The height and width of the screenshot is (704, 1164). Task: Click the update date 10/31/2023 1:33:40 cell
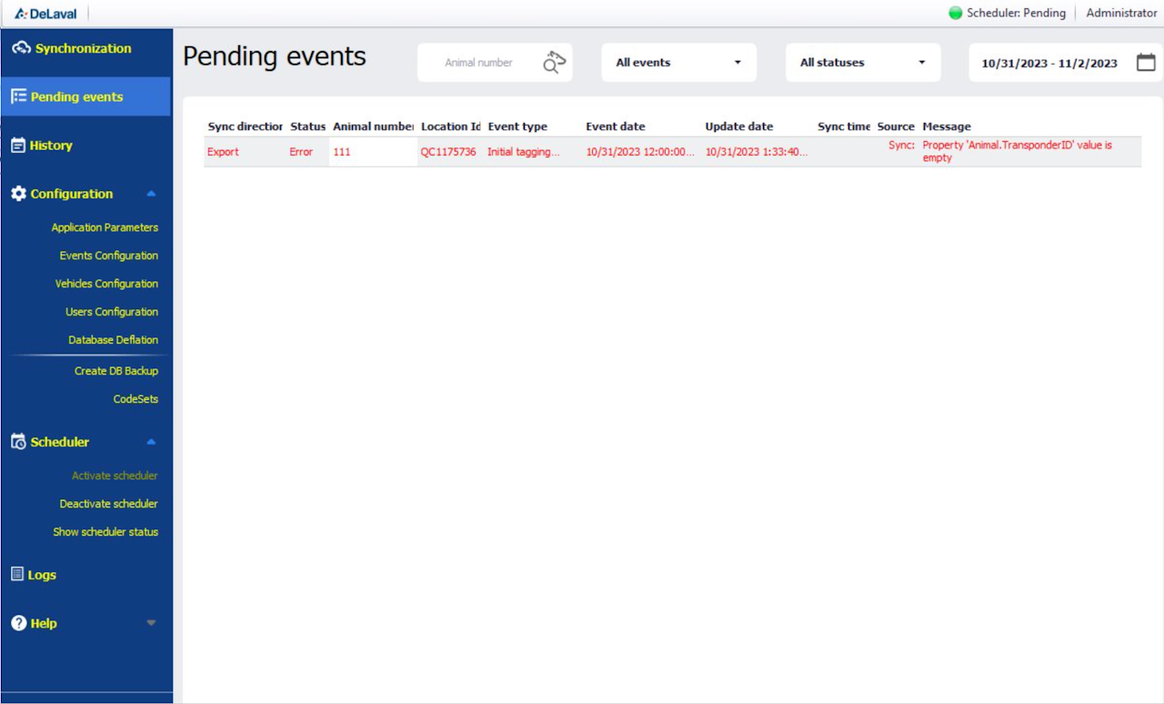coord(757,152)
